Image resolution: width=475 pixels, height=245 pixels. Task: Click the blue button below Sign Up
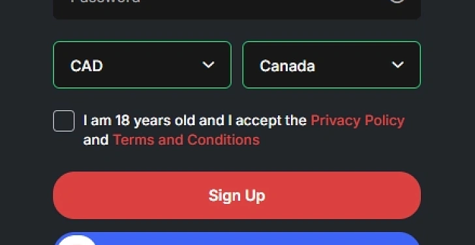tap(237, 238)
